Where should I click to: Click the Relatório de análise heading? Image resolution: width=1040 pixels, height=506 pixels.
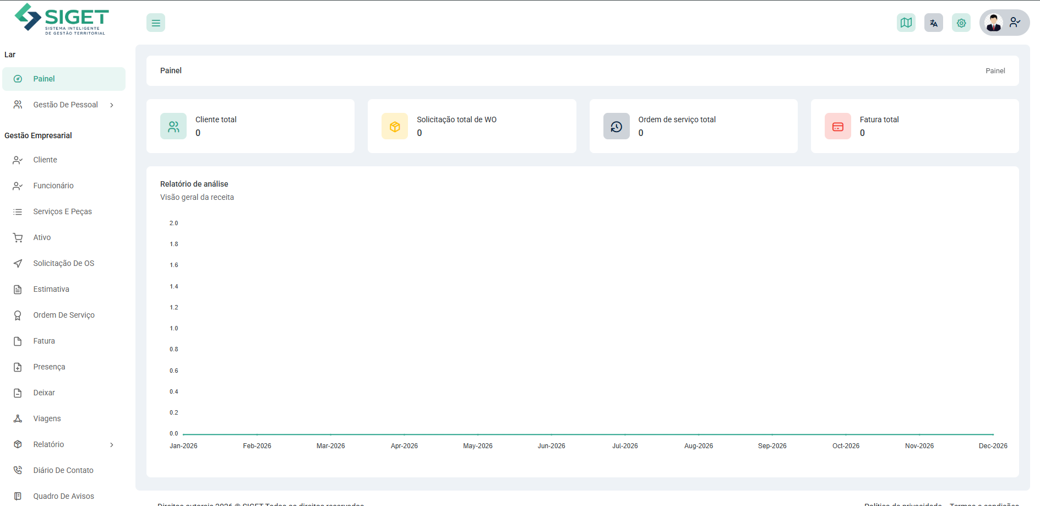point(194,184)
